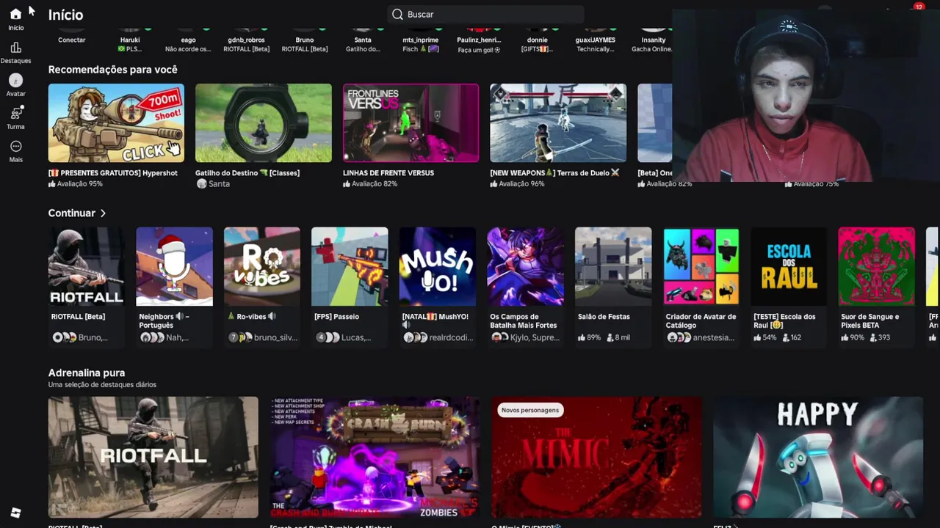Click the 89% rating of Salão de Festas

pos(590,337)
